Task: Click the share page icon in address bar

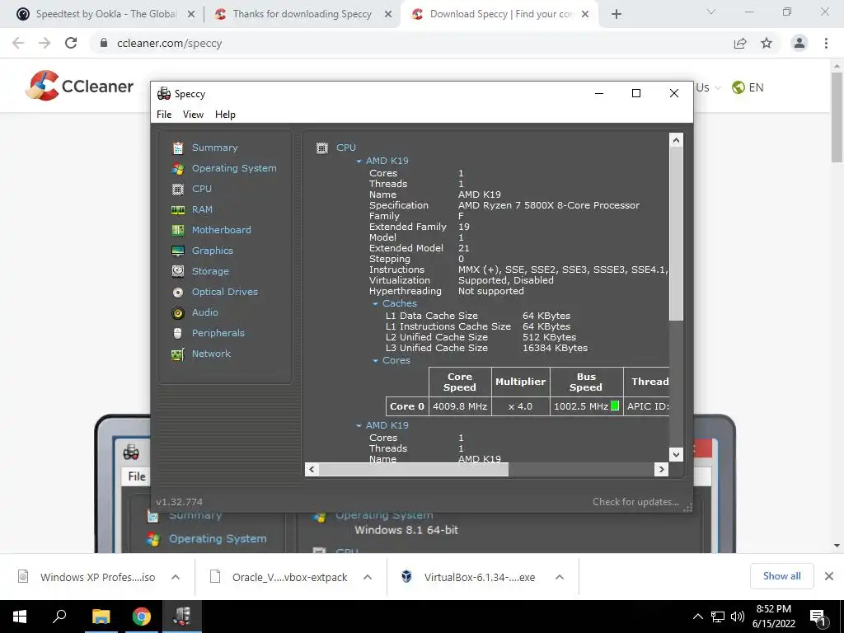Action: coord(740,43)
